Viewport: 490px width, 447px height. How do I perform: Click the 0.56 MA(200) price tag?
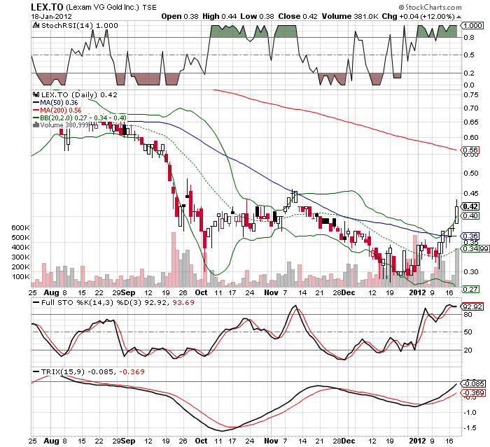pyautogui.click(x=470, y=150)
